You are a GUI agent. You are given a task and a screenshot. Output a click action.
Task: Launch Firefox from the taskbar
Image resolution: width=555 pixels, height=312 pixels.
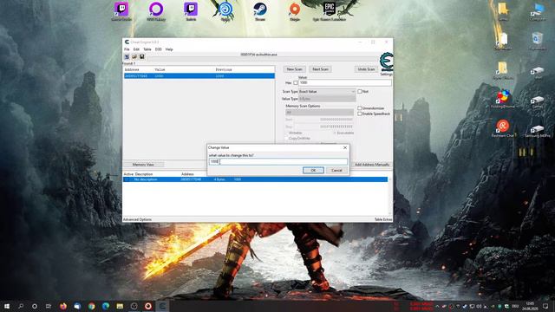click(63, 306)
